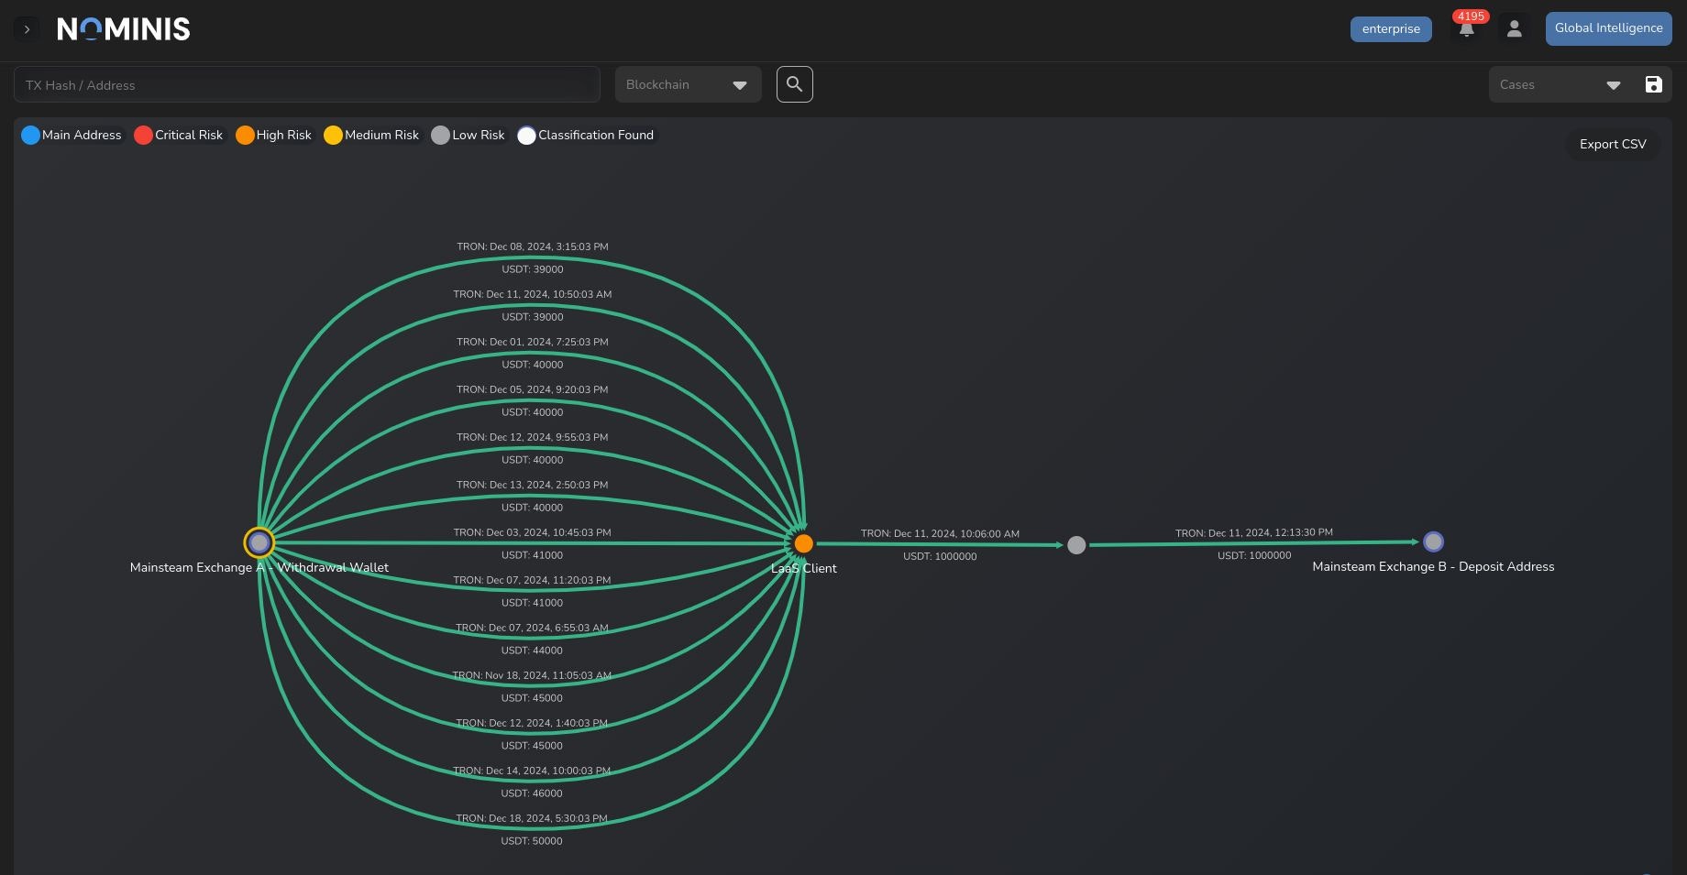Viewport: 1687px width, 875px height.
Task: Select Mainsteam Exchange B deposit address node
Action: (1433, 541)
